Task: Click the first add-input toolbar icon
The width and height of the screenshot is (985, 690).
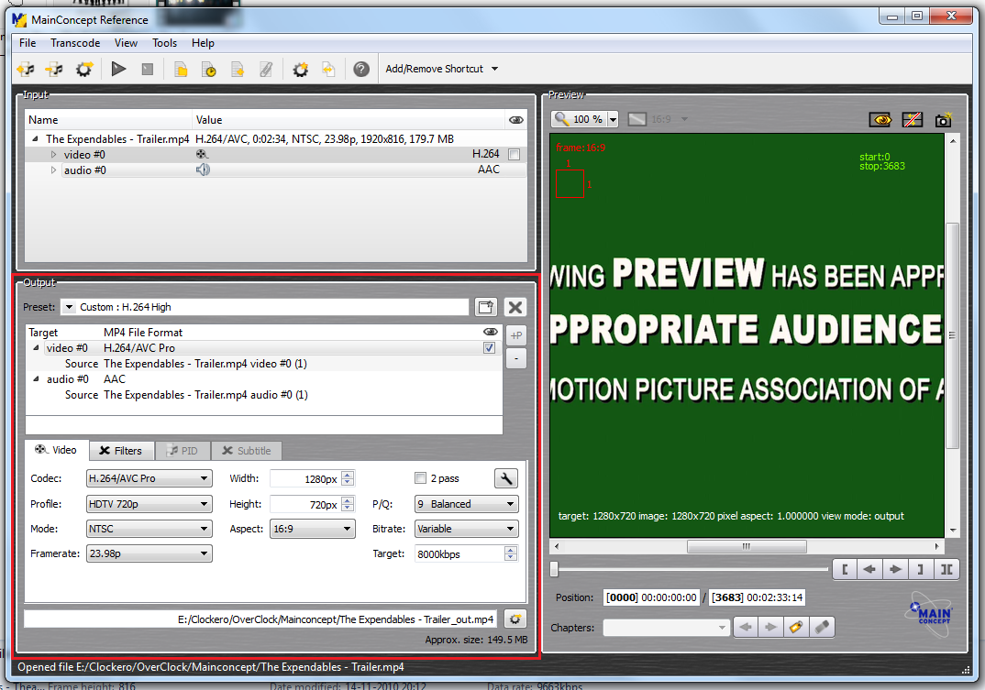Action: [x=26, y=69]
